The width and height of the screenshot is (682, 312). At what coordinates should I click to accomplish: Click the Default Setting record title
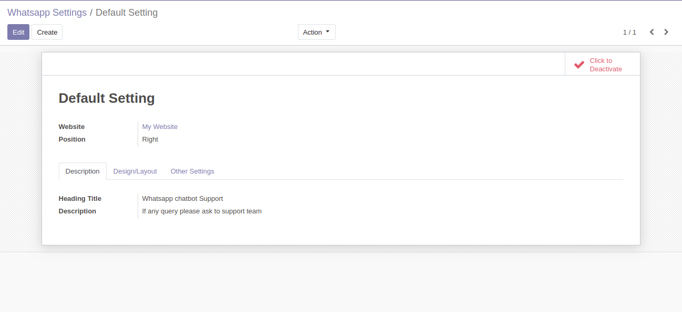point(107,98)
